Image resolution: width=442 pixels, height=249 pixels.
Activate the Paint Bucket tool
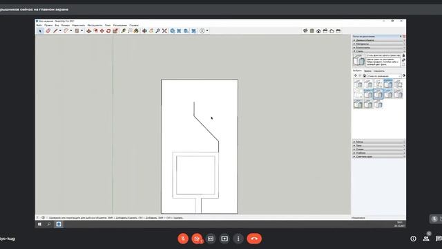(x=136, y=30)
